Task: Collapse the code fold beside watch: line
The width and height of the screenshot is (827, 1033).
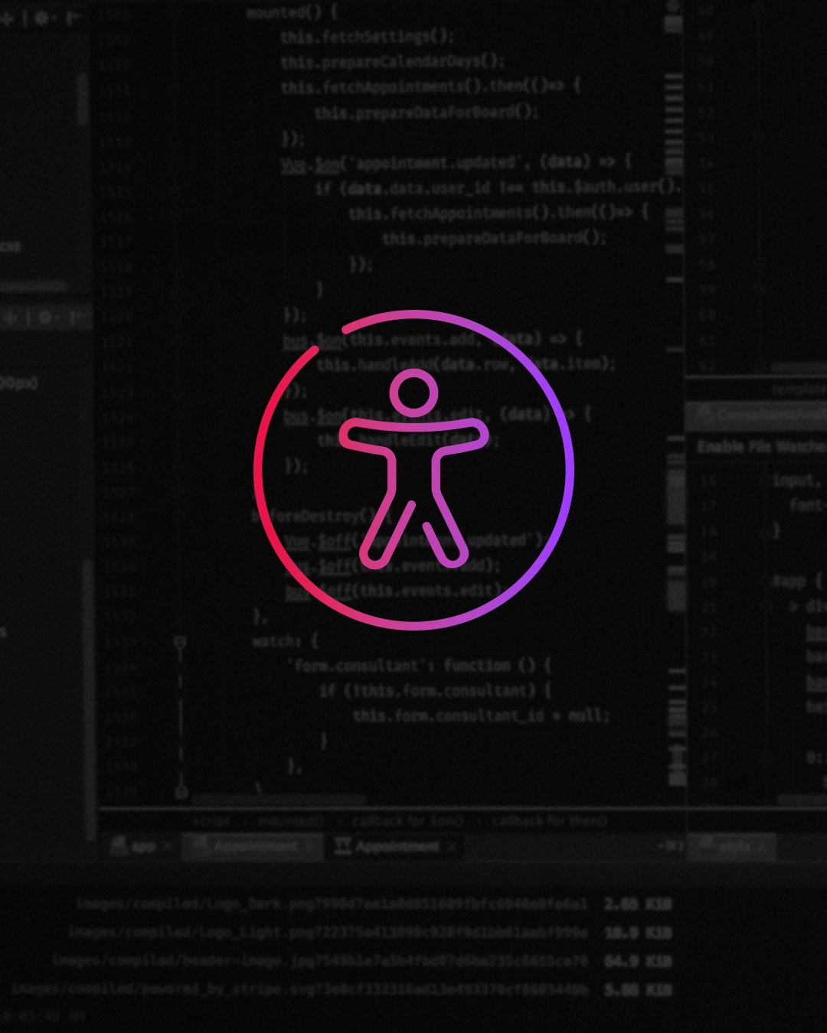Action: [x=181, y=642]
